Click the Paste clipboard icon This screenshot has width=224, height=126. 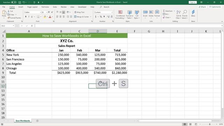pyautogui.click(x=4, y=13)
